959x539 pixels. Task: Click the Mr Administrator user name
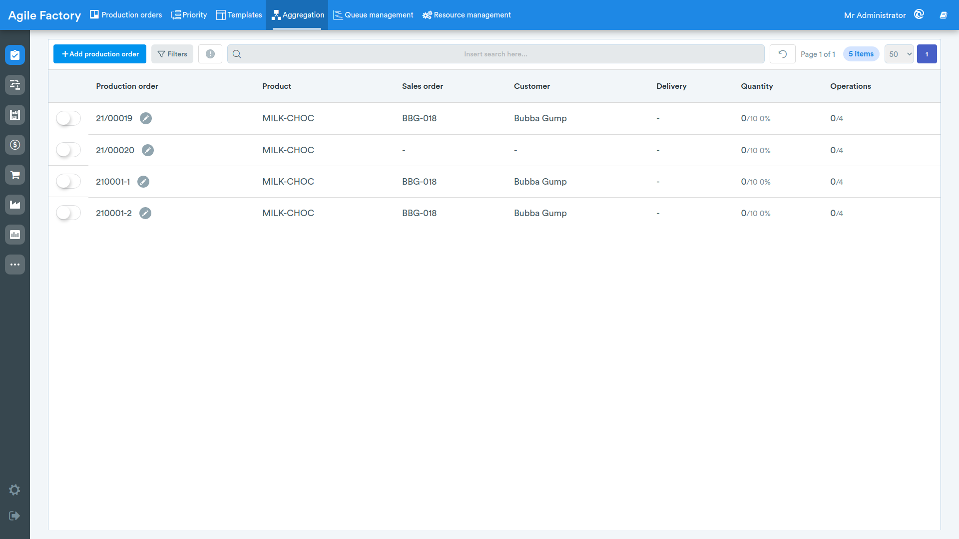[875, 15]
